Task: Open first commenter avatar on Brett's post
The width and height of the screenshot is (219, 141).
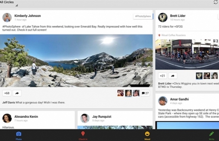Action: (x=199, y=76)
